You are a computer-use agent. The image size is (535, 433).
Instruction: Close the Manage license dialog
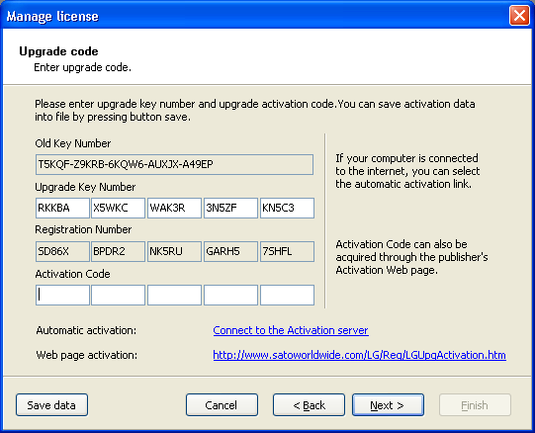(519, 16)
